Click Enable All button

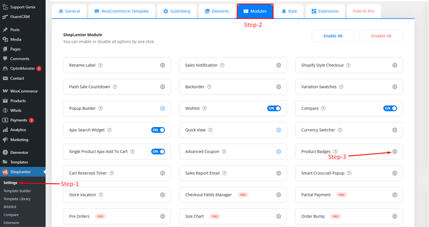tap(333, 36)
